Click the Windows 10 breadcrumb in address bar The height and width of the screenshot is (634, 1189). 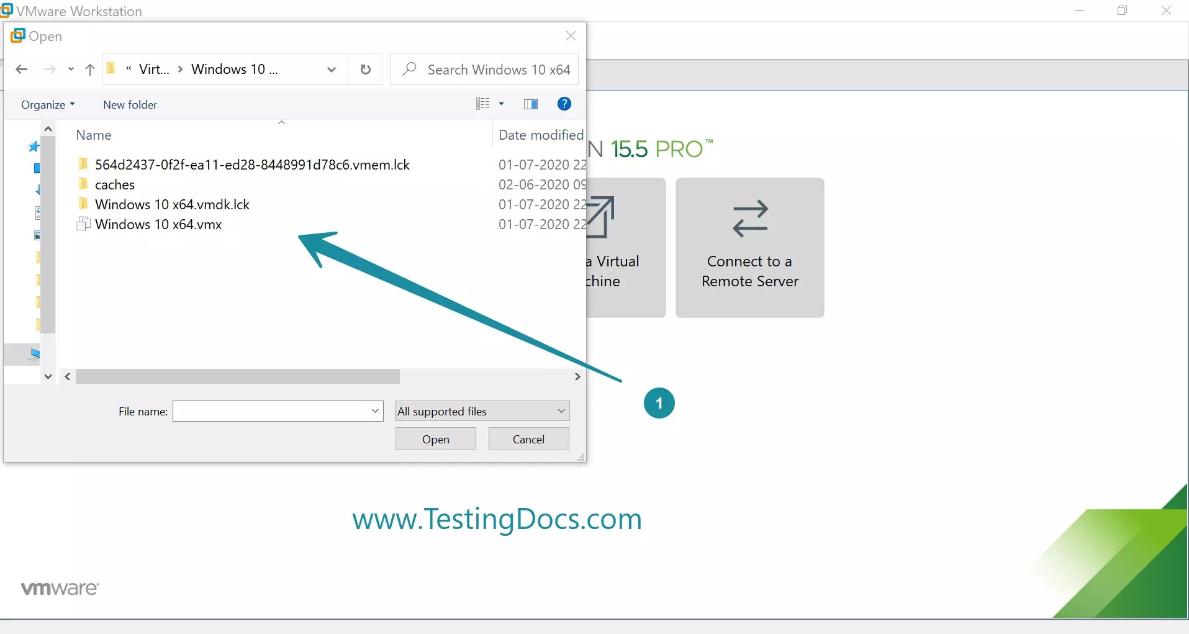coord(234,70)
